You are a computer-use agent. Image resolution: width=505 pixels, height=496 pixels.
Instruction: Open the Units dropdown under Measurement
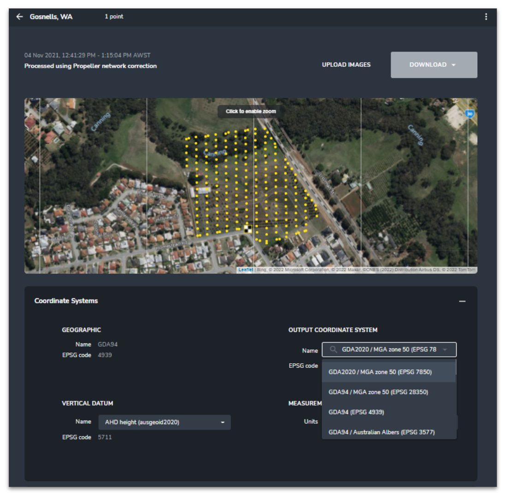[x=390, y=422]
